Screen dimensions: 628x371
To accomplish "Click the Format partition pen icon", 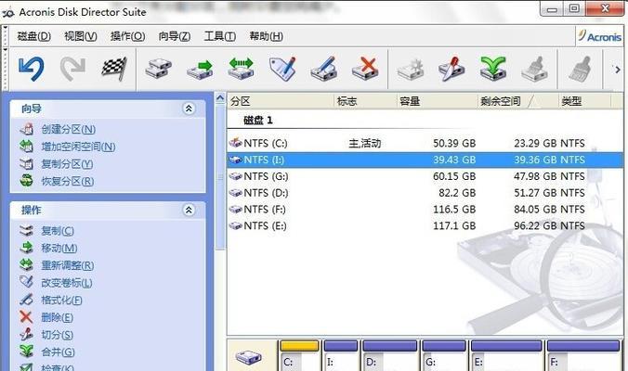I will point(324,69).
